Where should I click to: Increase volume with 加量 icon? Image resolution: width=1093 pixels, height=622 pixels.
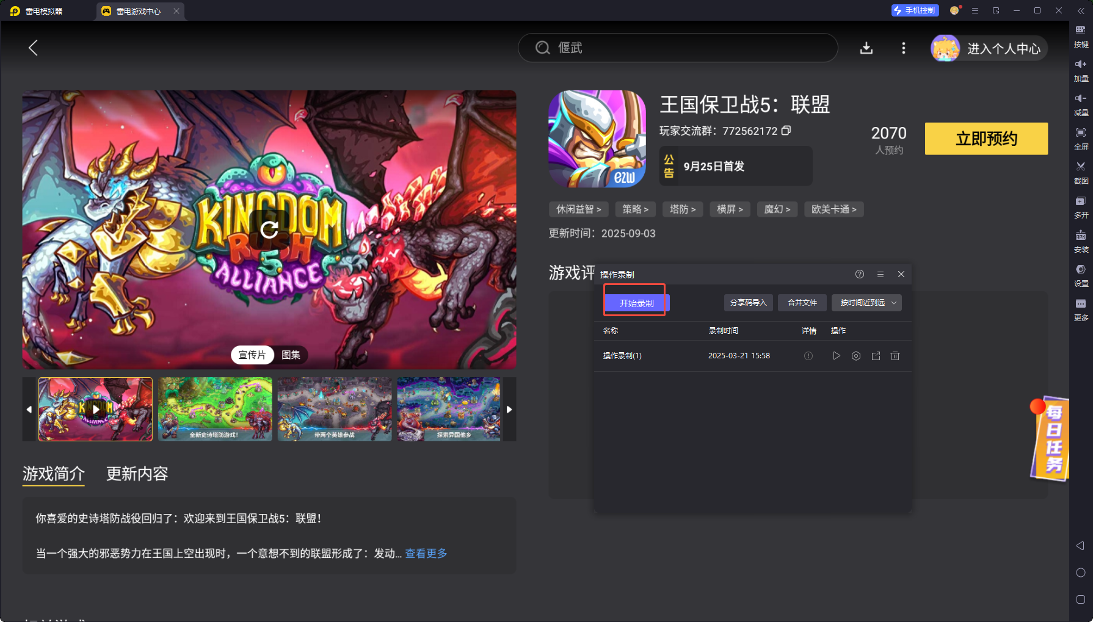tap(1080, 68)
